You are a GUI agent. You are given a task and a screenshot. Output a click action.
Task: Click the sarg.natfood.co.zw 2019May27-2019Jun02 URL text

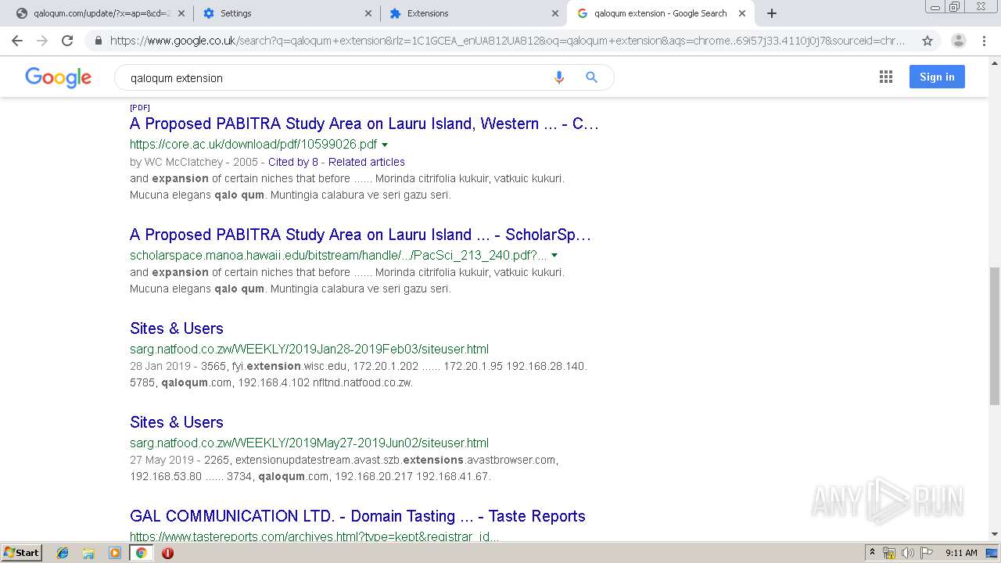309,443
